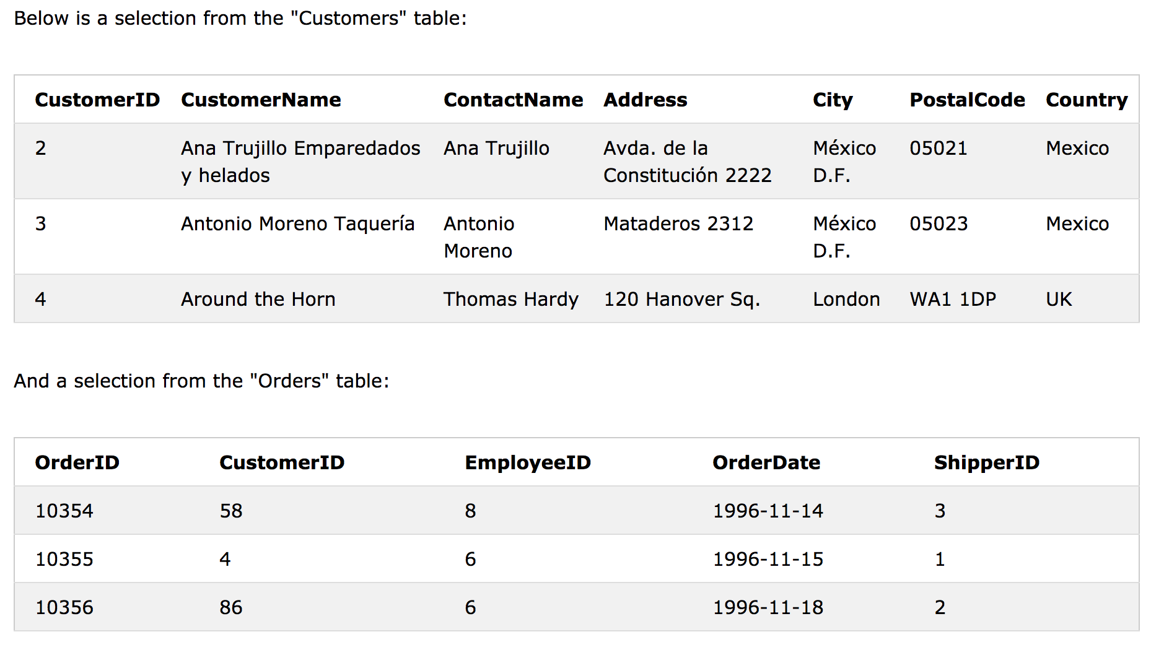This screenshot has height=650, width=1151.
Task: Click postal code 'WA1 1DP'
Action: pos(952,299)
